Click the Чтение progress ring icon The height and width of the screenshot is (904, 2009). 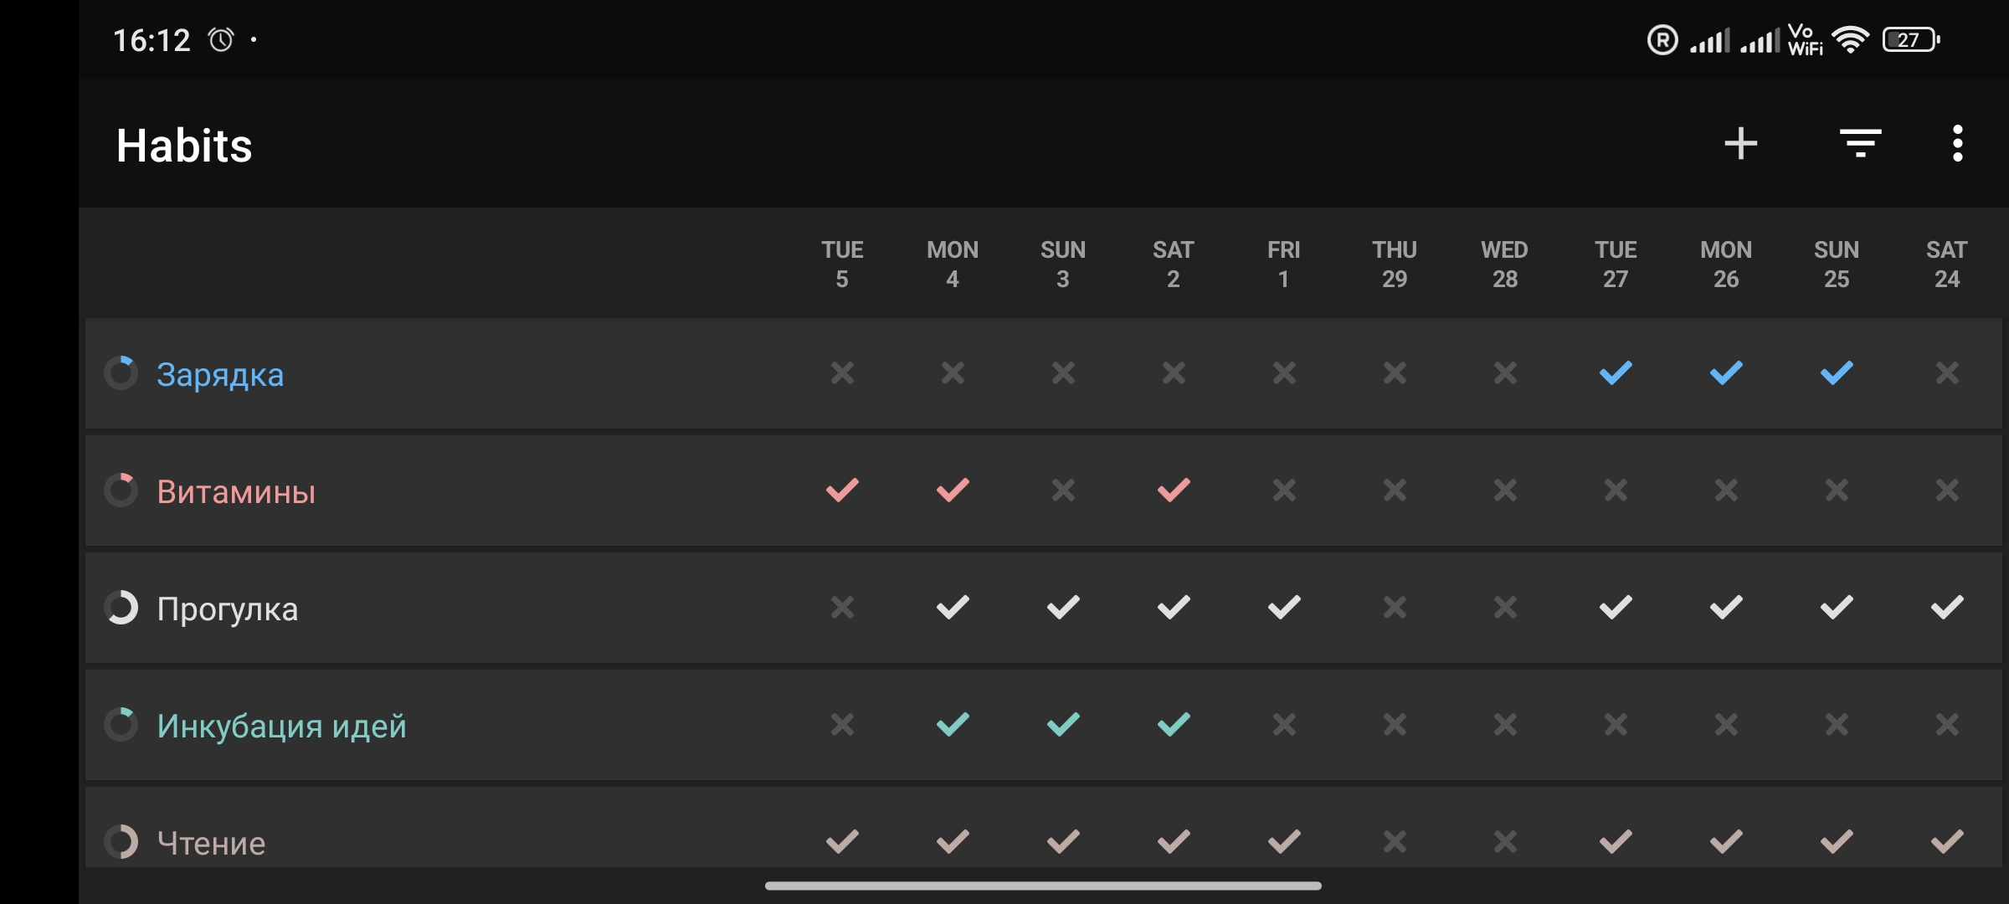coord(121,842)
